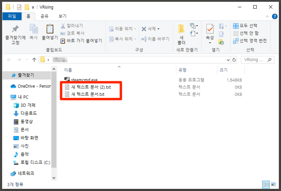Go back with the left arrow
The width and height of the screenshot is (281, 191).
(9, 60)
